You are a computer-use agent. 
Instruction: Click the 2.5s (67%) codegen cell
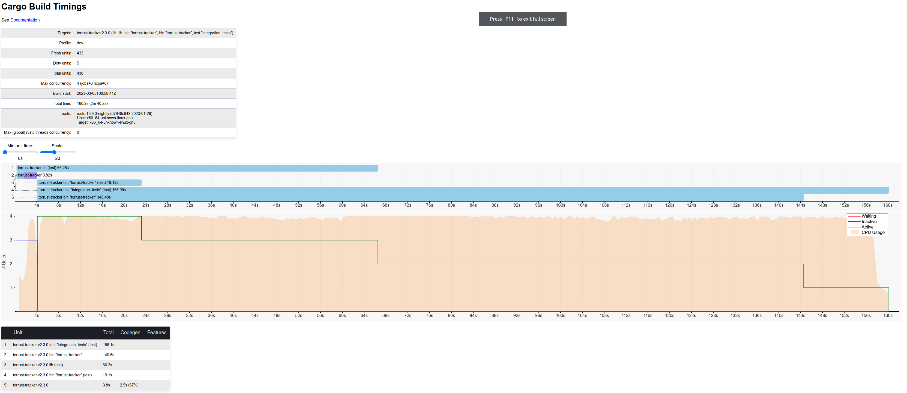click(x=129, y=385)
